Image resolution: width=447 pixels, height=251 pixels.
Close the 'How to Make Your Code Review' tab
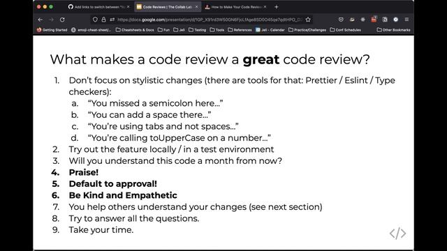coord(265,7)
